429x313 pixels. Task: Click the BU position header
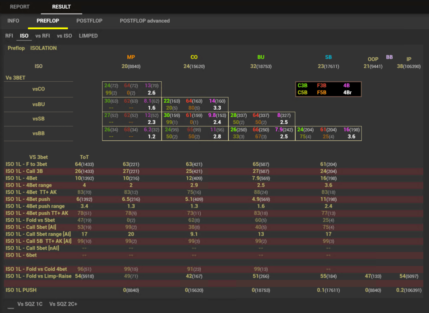261,57
